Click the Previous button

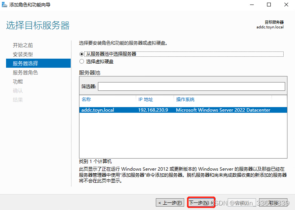pos(170,203)
